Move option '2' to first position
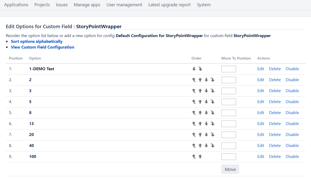This screenshot has height=178, width=311. click(x=194, y=80)
